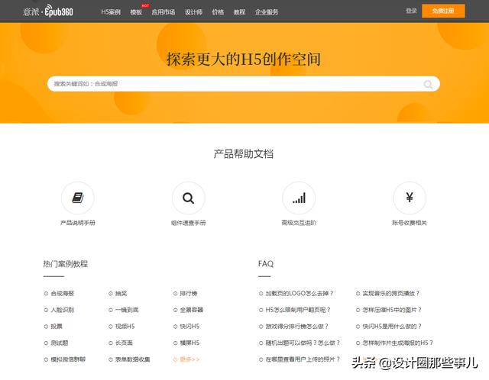Viewport: 489px width, 380px height.
Task: Go to 模板 in the navigation bar
Action: (x=136, y=12)
